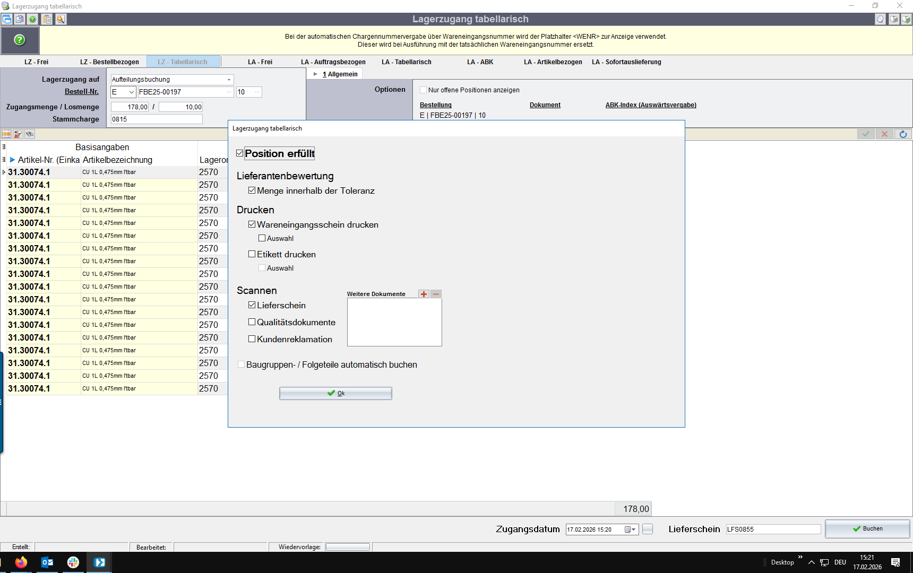Open help with large green question mark
This screenshot has height=573, width=913.
click(x=20, y=40)
